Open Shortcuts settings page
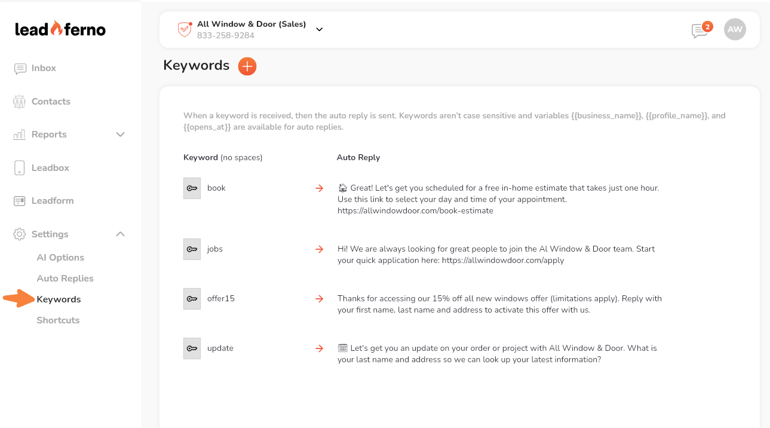 tap(58, 320)
